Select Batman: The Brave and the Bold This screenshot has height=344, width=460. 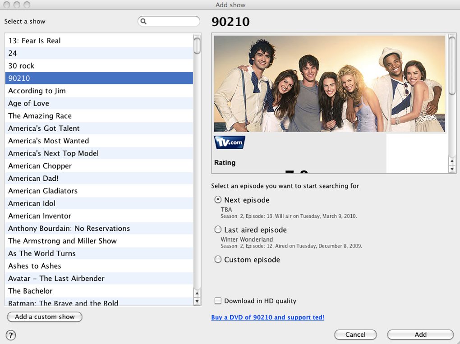click(99, 302)
